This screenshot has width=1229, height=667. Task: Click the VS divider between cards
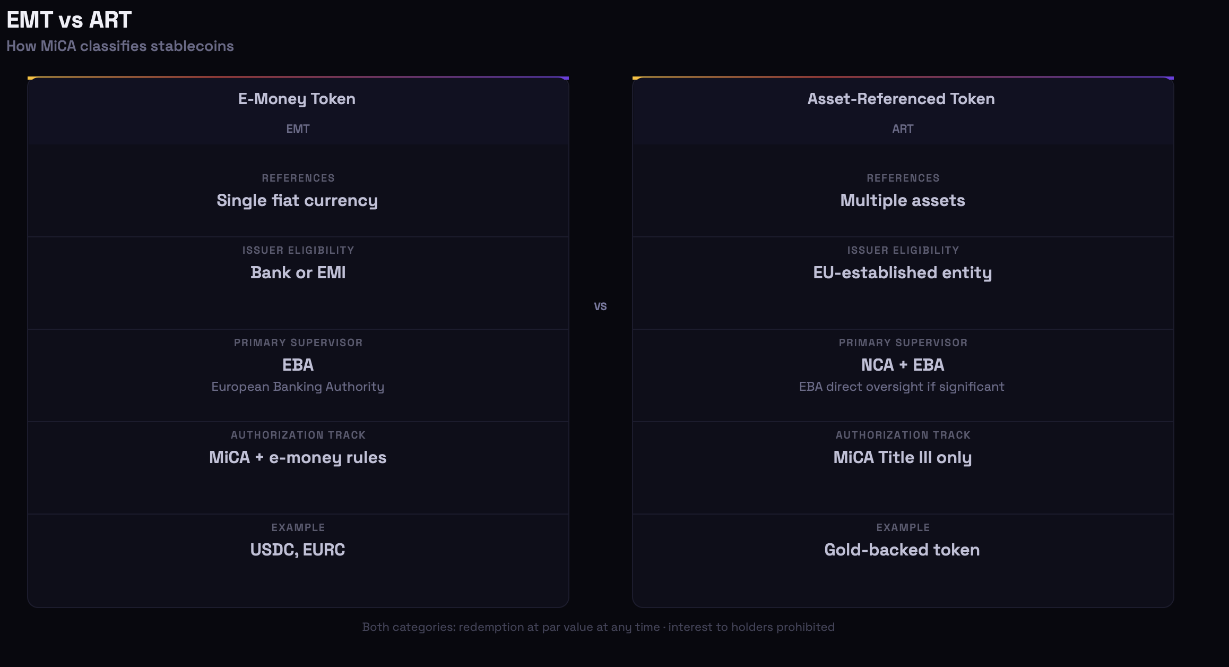coord(600,306)
